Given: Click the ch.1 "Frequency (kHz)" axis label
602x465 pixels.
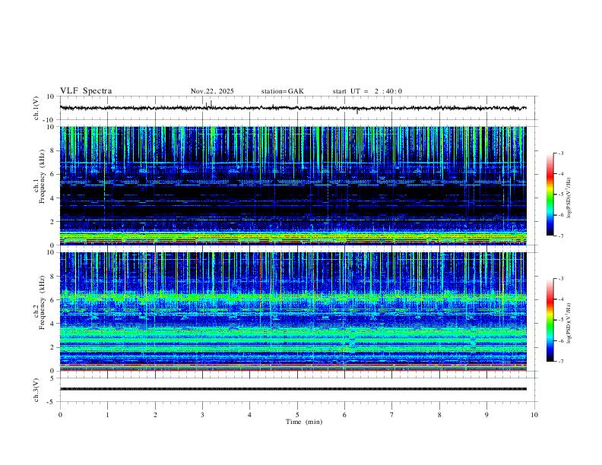Looking at the screenshot, I should pyautogui.click(x=42, y=176).
